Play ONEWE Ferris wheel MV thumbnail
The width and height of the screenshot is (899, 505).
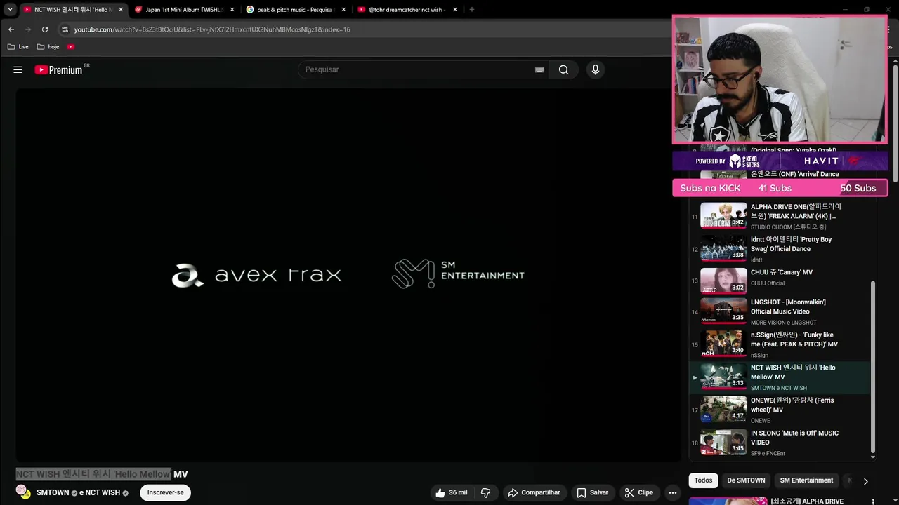tap(723, 410)
